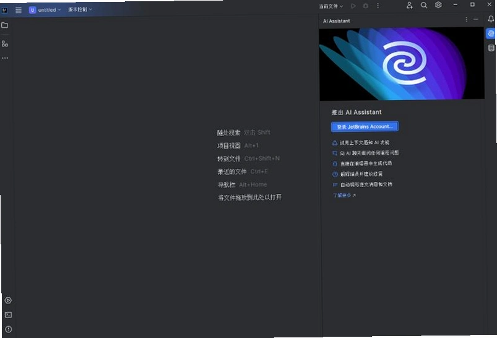Click feature text about asking AI 编程问题
Image resolution: width=497 pixels, height=338 pixels.
point(370,153)
